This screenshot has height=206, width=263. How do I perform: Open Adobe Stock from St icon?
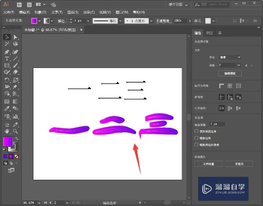(29, 5)
